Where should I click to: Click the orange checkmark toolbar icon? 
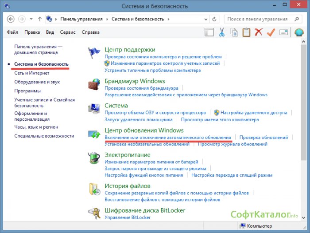[x=271, y=32]
